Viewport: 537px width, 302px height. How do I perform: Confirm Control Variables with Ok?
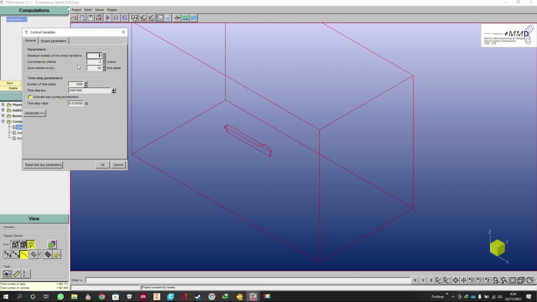coord(102,165)
